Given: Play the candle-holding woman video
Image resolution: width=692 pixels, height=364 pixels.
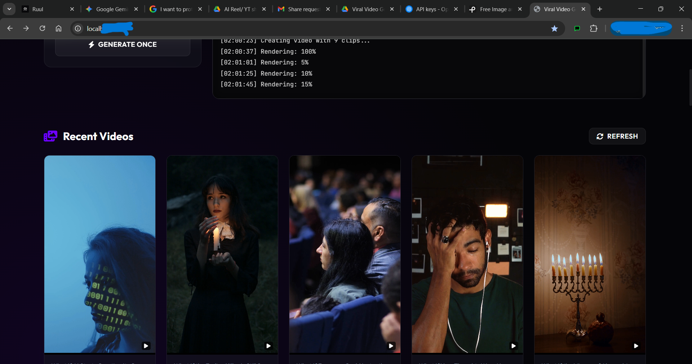Looking at the screenshot, I should pos(269,346).
